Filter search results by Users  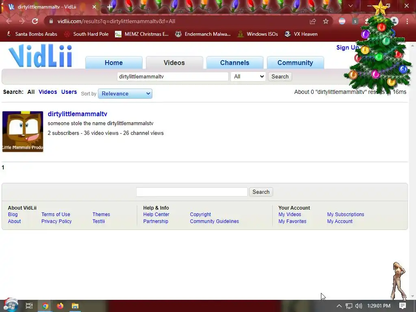coord(69,92)
